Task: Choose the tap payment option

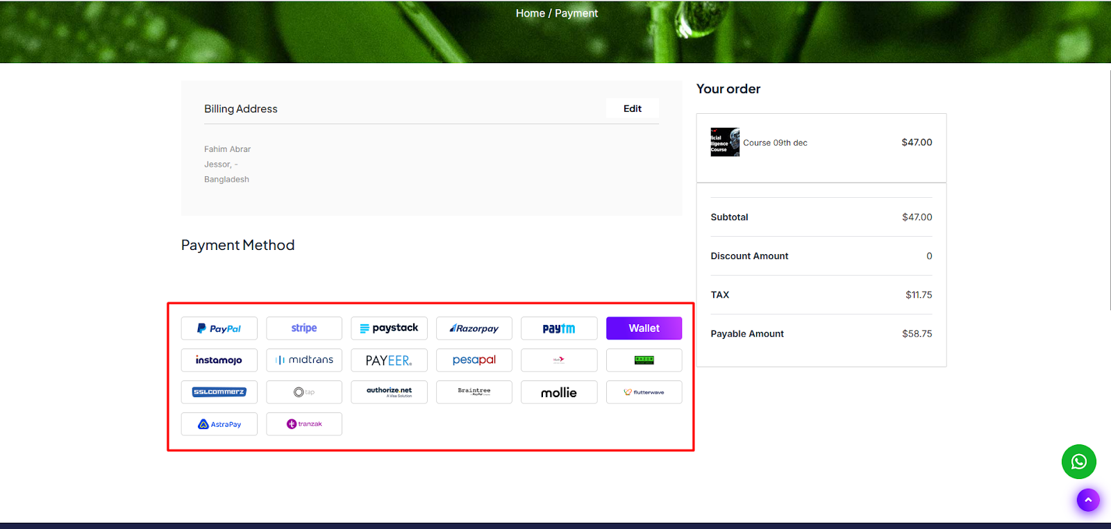Action: (304, 392)
